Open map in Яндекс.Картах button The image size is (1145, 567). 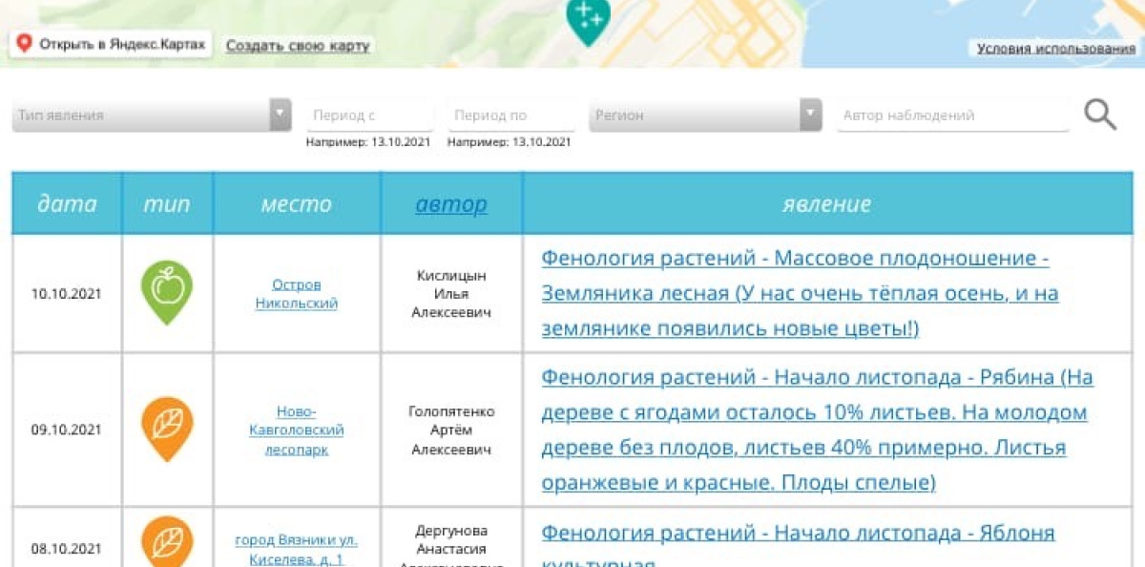tap(110, 45)
